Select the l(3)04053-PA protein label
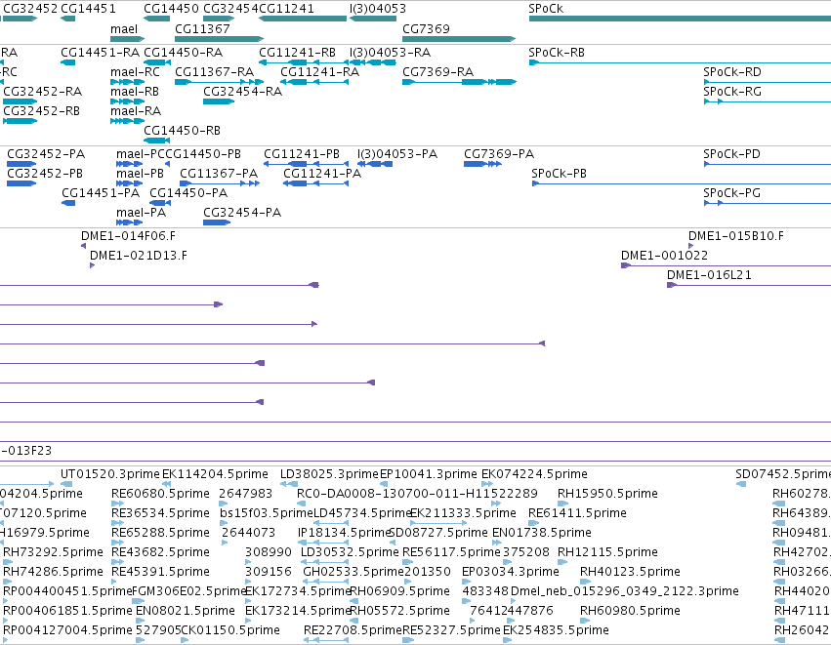Viewport: 831px width, 645px height. (397, 154)
